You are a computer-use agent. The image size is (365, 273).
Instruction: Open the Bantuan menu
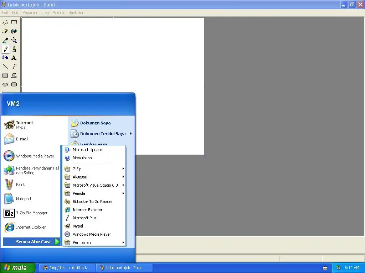click(x=76, y=12)
